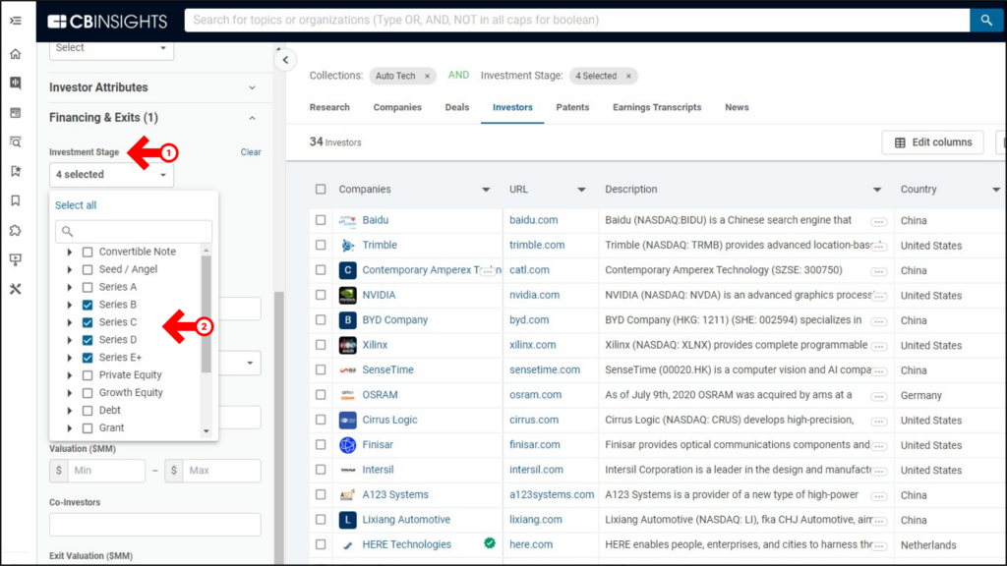This screenshot has height=566, width=1007.
Task: Go to Home via sidebar house icon
Action: [16, 54]
